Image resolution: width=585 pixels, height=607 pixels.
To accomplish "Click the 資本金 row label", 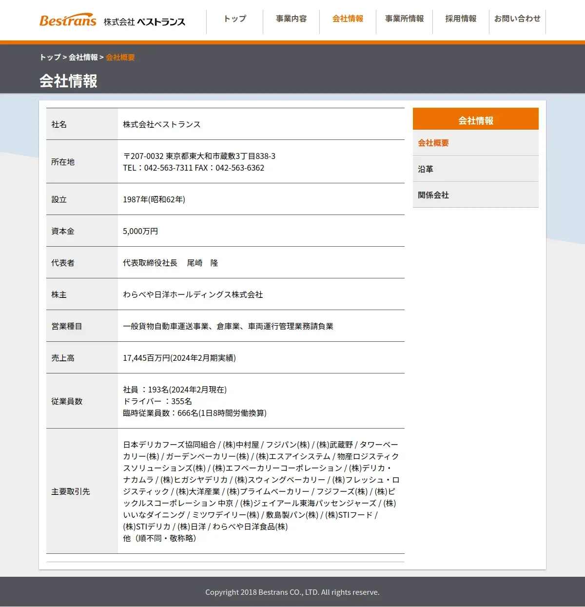I will 63,231.
